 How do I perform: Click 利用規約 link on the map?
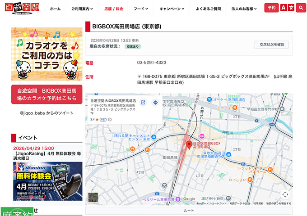[258, 203]
